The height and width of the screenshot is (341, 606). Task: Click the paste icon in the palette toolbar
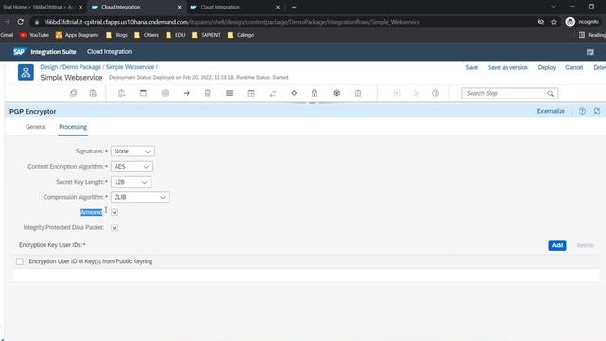tap(93, 93)
